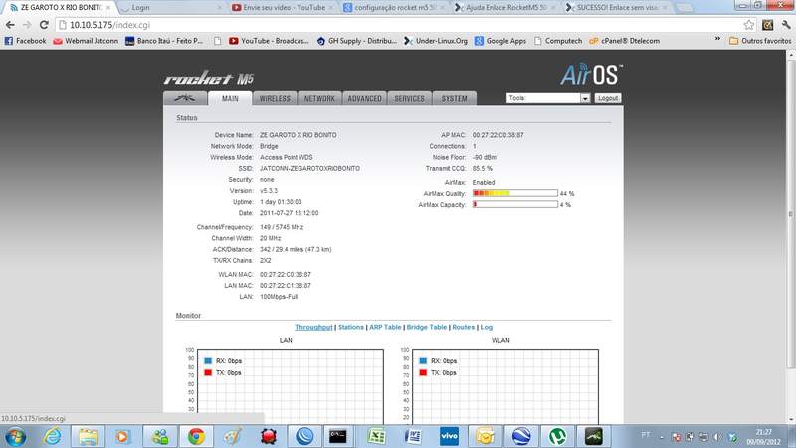Open the command prompt taskbar icon
This screenshot has height=448, width=796.
coord(338,437)
